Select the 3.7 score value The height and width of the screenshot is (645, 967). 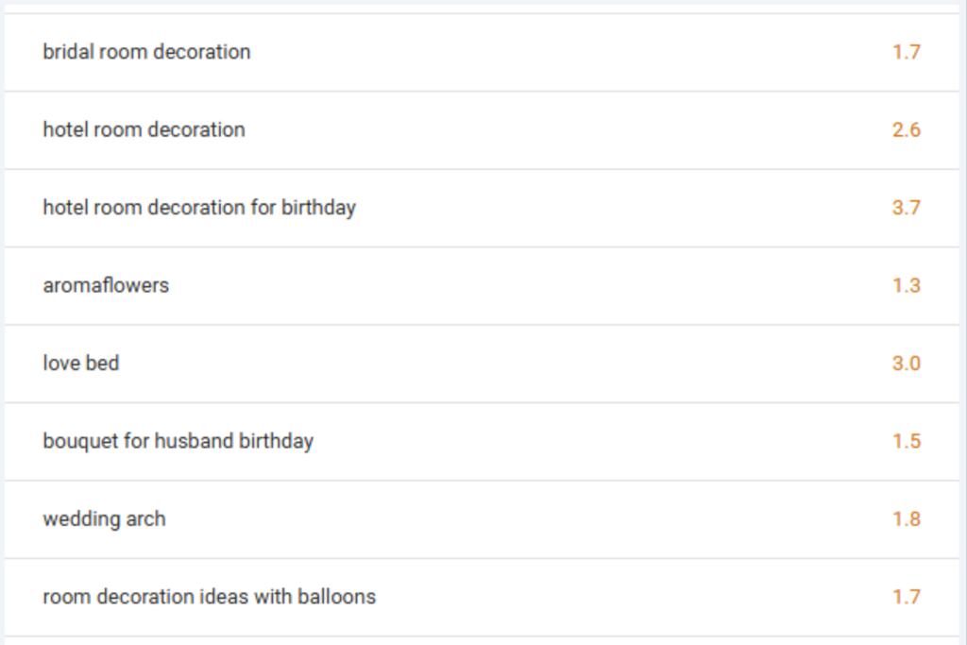[x=906, y=207]
